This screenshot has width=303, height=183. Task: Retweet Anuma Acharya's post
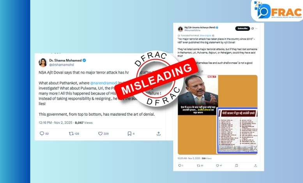click(x=198, y=165)
